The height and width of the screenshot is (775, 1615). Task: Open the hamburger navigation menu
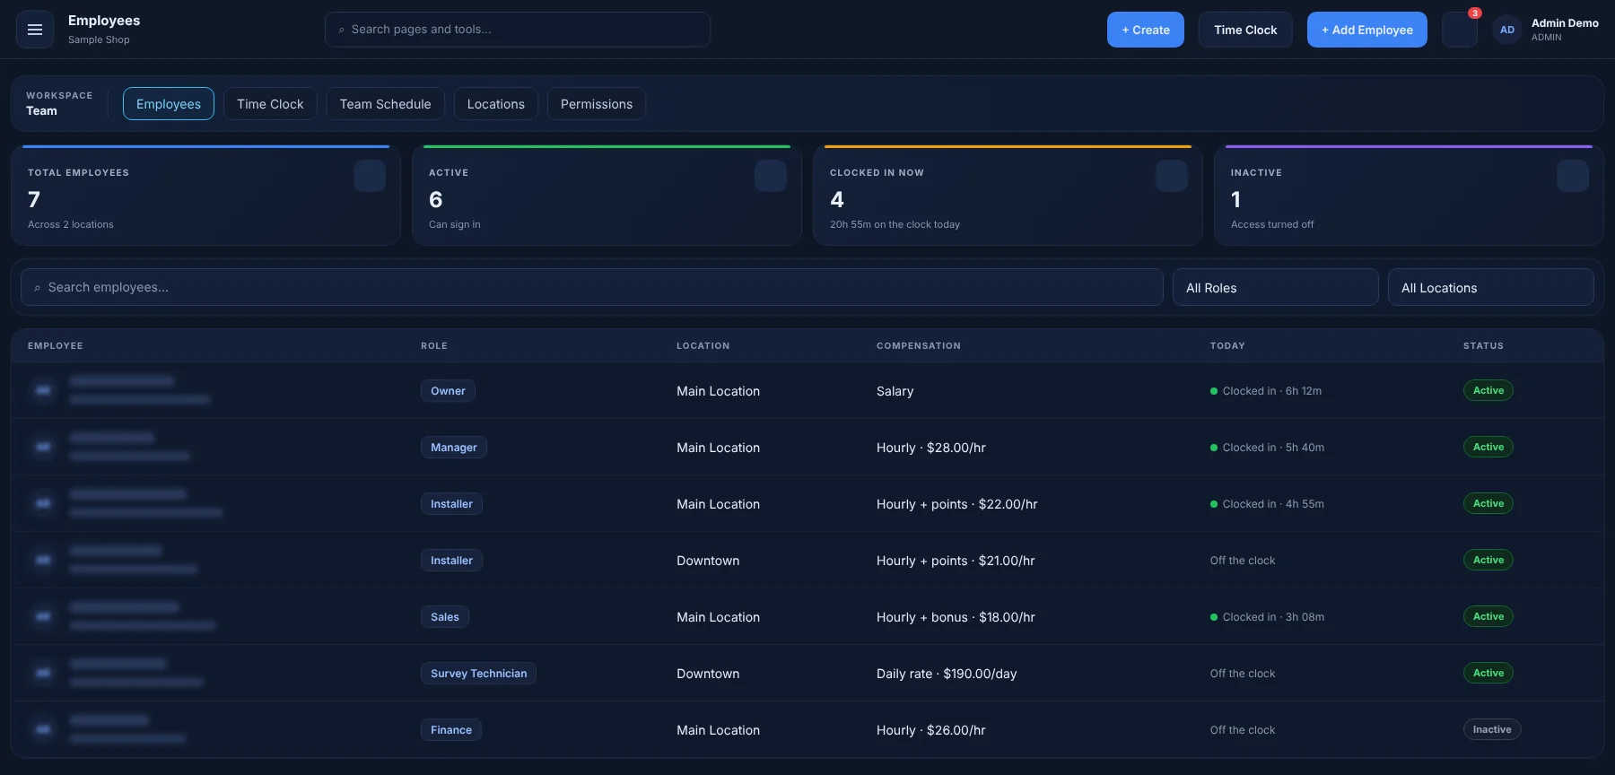(35, 30)
